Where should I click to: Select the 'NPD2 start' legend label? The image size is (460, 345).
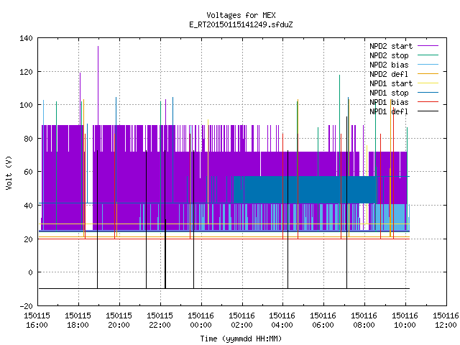point(391,46)
